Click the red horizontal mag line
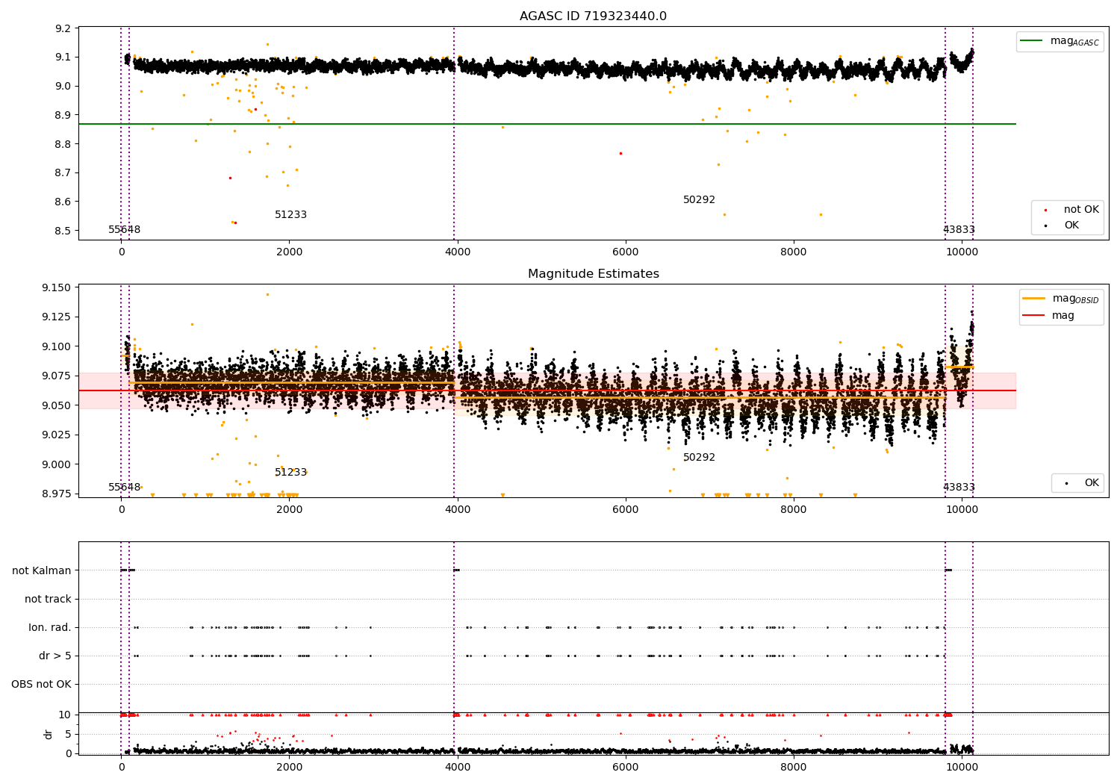Viewport: 1120px width, 784px height. point(547,391)
